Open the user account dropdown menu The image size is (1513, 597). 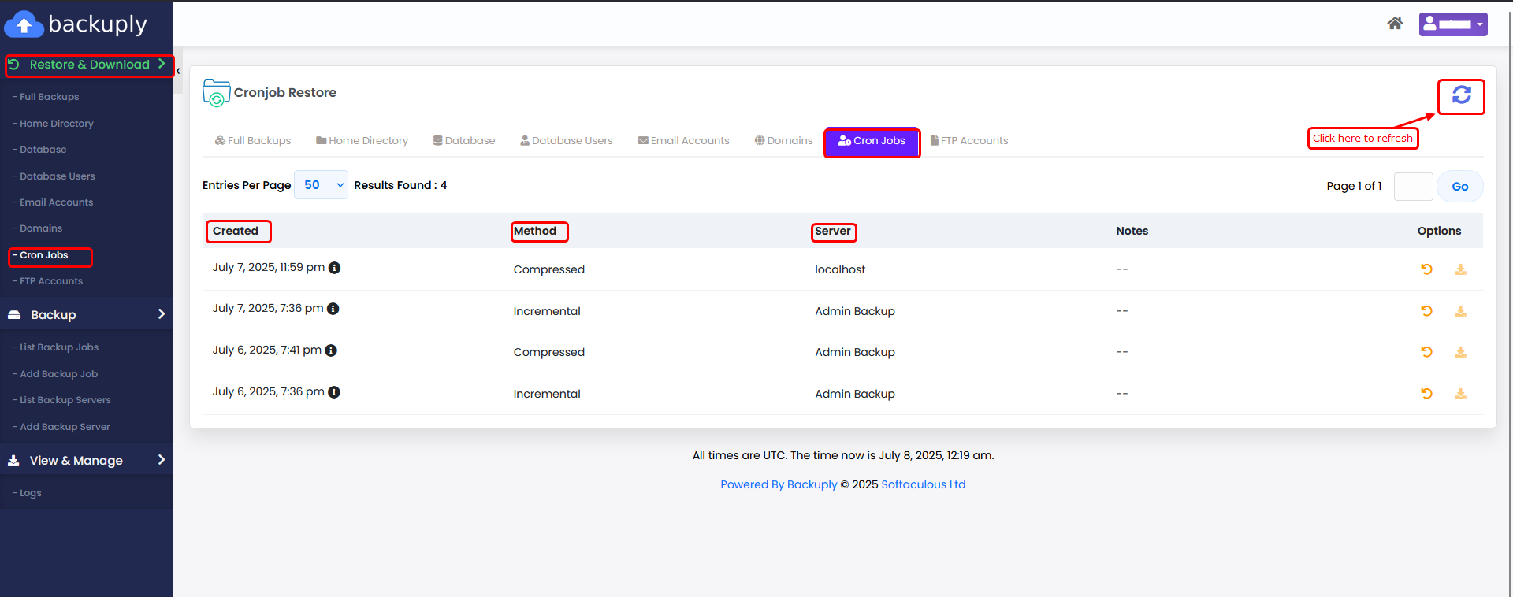(1452, 24)
